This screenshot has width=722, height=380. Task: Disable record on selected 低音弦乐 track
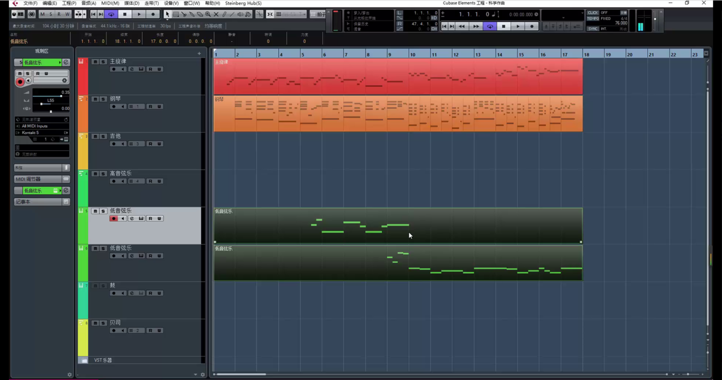coord(114,218)
